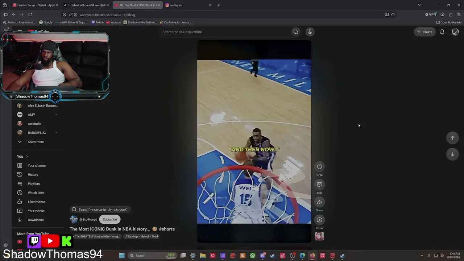The height and width of the screenshot is (261, 464).
Task: Search "vince carter olympic dunk" suggestion
Action: pyautogui.click(x=100, y=209)
